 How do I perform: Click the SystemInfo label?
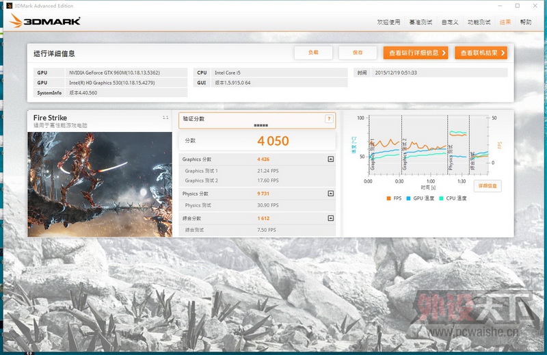[x=49, y=93]
